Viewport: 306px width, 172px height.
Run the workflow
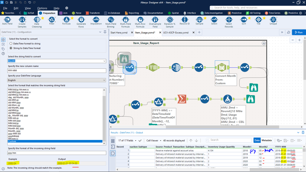click(x=298, y=32)
